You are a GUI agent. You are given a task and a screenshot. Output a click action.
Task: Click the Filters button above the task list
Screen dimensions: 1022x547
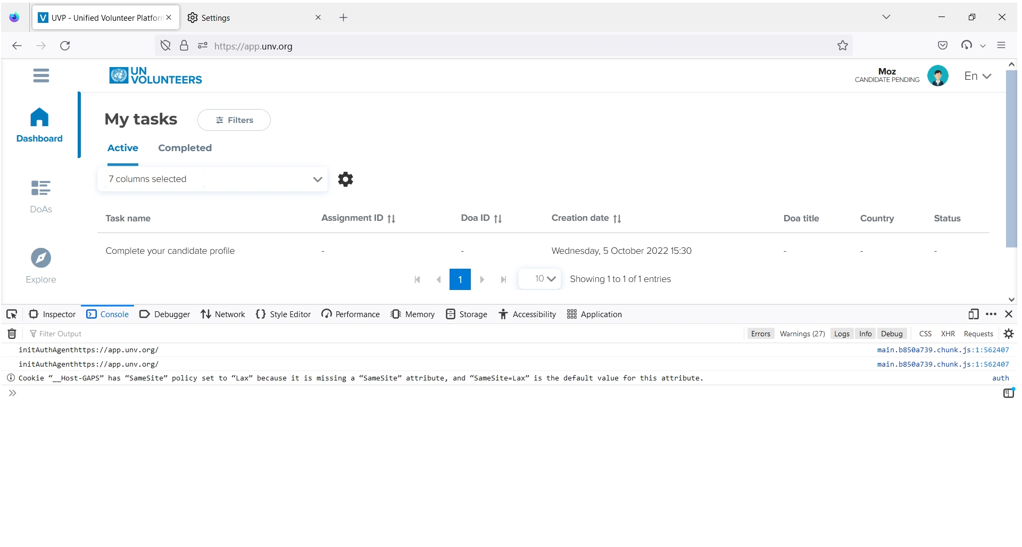(x=234, y=120)
